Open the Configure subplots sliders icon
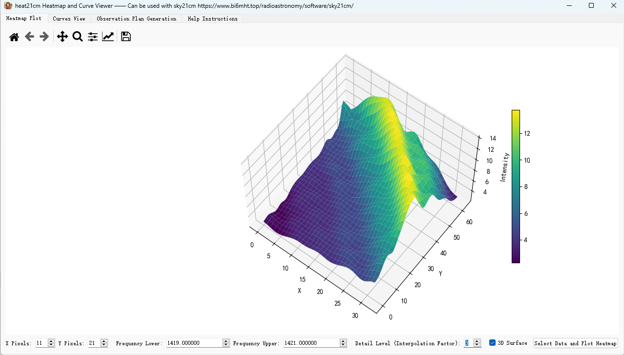624x355 pixels. click(x=93, y=37)
